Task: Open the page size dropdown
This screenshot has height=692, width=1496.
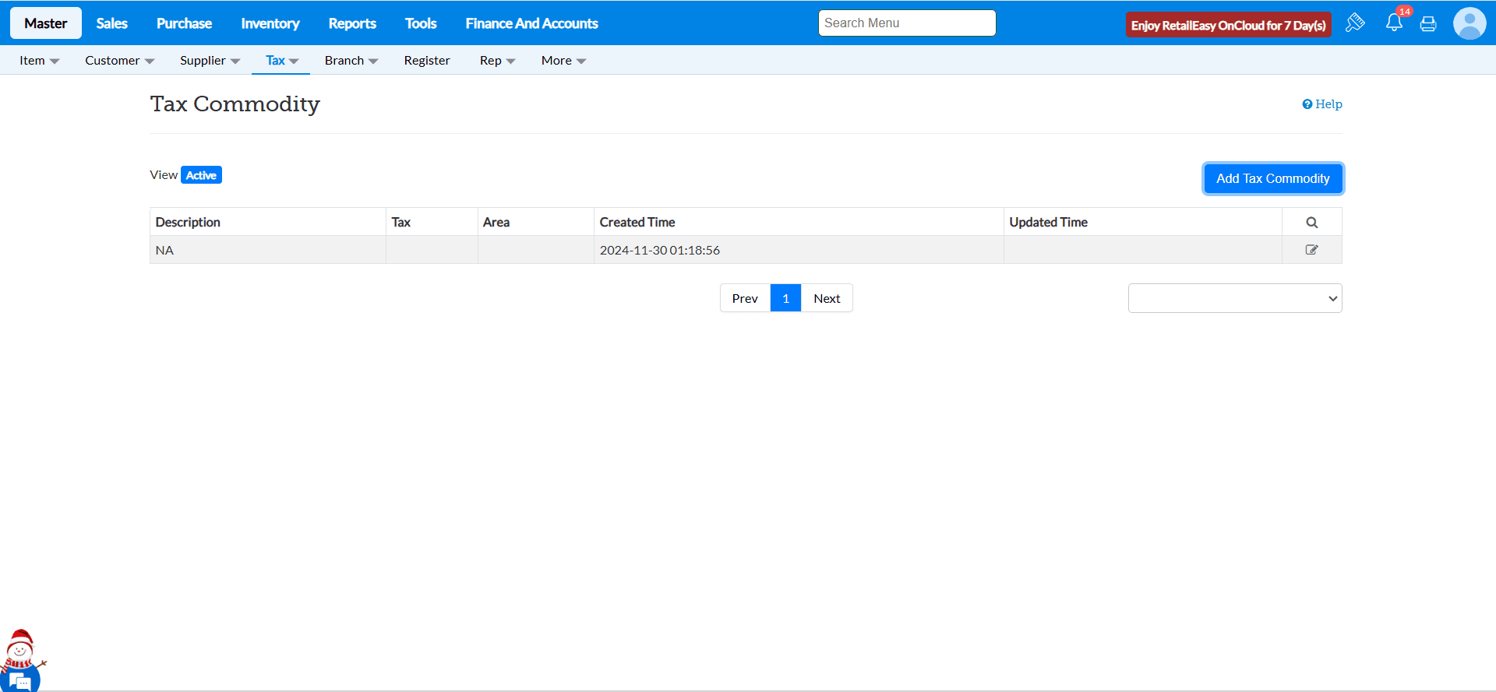Action: click(x=1235, y=298)
